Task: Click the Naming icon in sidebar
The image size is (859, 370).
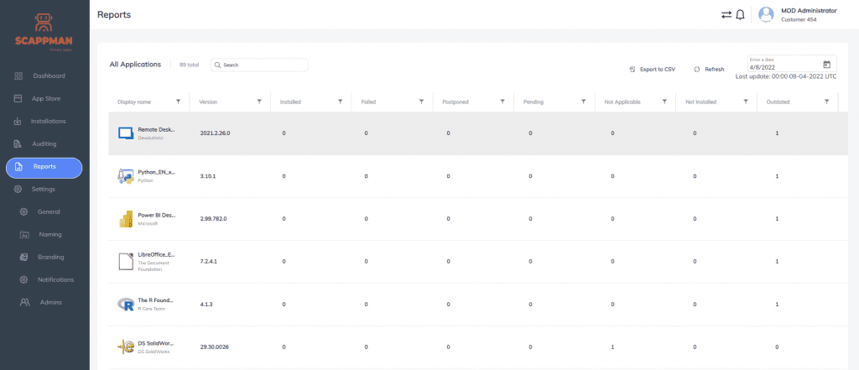Action: point(24,235)
